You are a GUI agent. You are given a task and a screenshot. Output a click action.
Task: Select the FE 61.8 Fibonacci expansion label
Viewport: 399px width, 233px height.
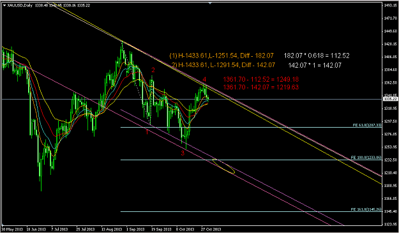pyautogui.click(x=366, y=125)
